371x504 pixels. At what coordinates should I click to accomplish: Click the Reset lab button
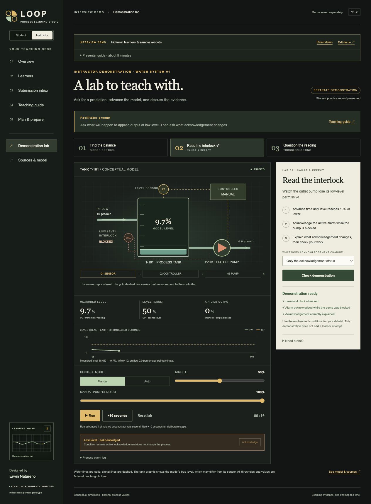145,416
